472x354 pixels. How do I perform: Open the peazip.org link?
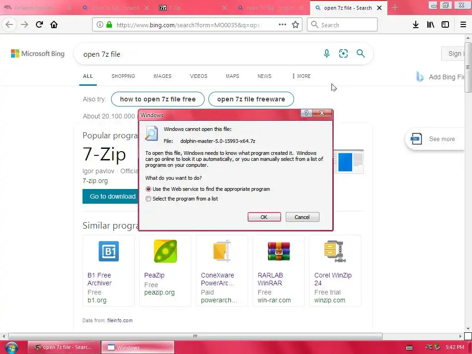tap(159, 293)
